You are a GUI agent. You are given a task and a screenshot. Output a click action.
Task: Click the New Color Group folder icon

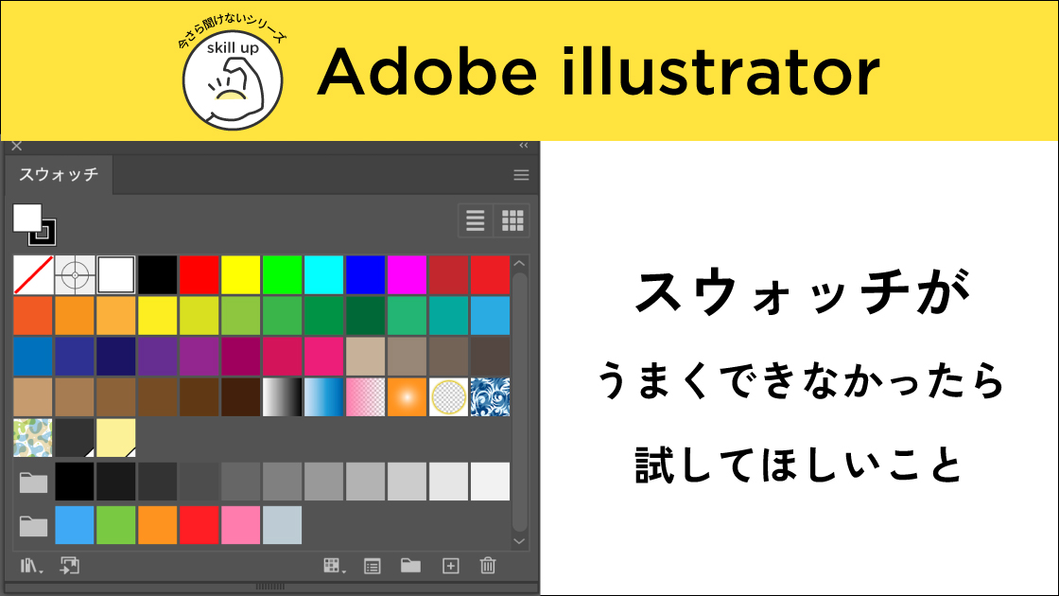click(410, 566)
